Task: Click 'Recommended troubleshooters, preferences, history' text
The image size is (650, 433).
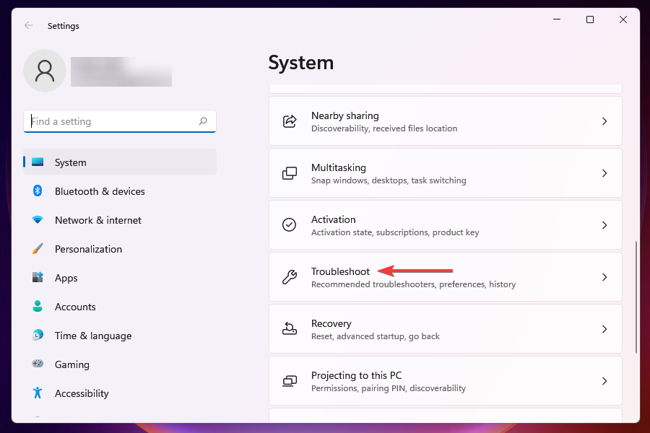Action: 413,284
